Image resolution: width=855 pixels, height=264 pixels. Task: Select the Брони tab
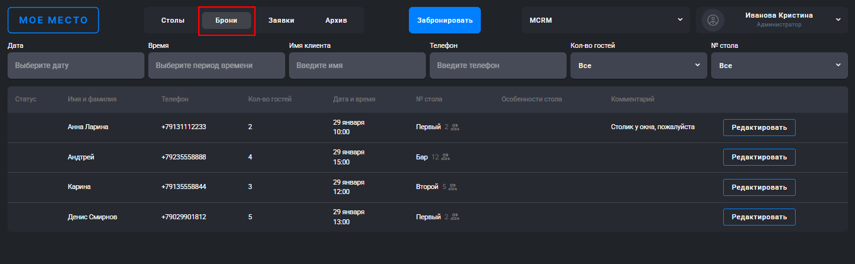pyautogui.click(x=227, y=20)
